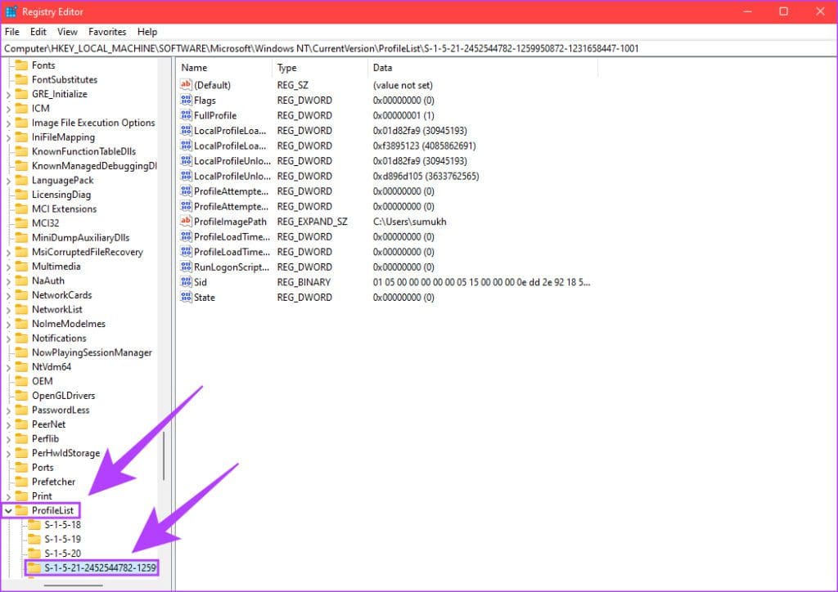Viewport: 838px width, 592px height.
Task: Open the File menu
Action: coord(12,32)
